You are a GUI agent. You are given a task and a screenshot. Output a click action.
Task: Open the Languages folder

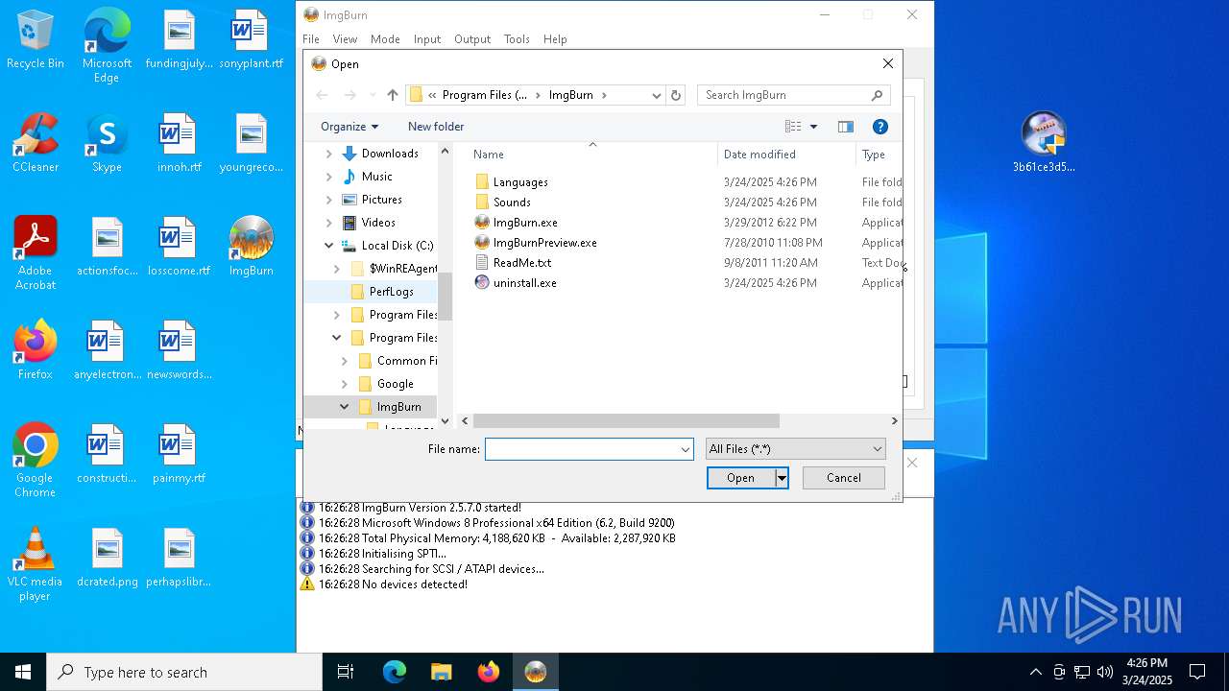519,182
